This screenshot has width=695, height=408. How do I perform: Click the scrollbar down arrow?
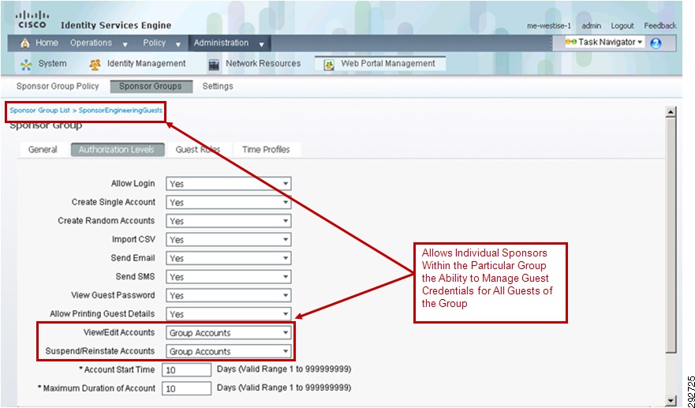(x=671, y=399)
